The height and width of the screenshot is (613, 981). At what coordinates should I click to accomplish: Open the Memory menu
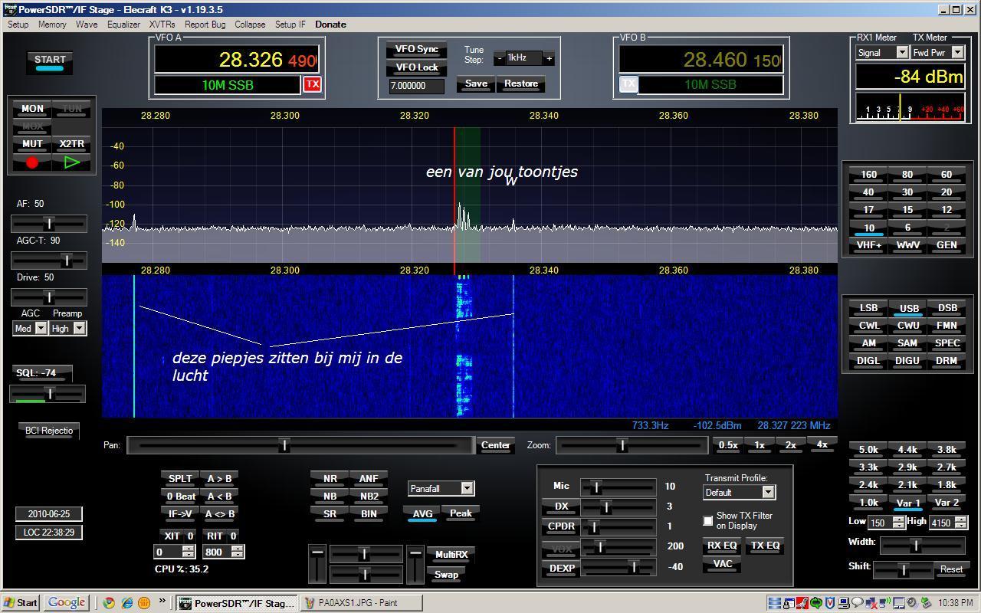[x=52, y=25]
